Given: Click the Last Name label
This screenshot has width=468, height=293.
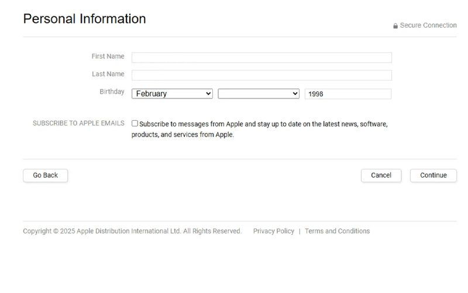Looking at the screenshot, I should click(108, 74).
